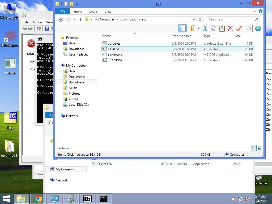Expand the folder options dropdown arrow
Image resolution: width=272 pixels, height=204 pixels.
click(x=199, y=28)
